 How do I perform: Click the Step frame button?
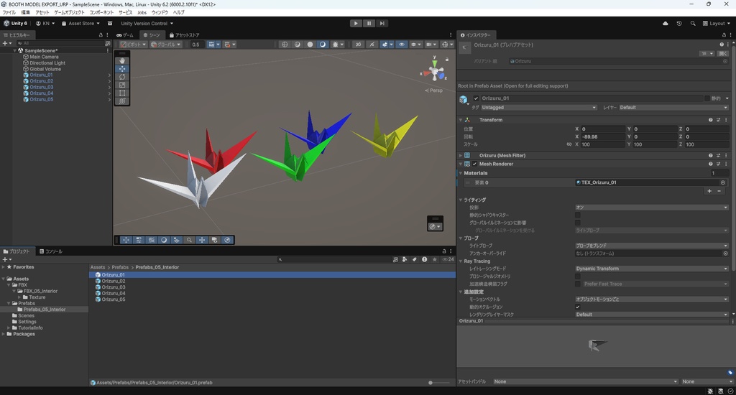382,23
